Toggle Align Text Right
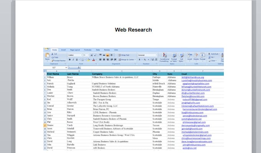 [107, 59]
